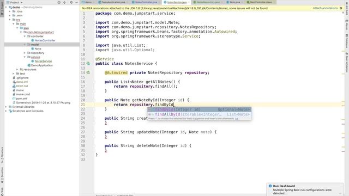This screenshot has height=196, width=349.
Task: Choose findAllById completion suggestion
Action: coord(200,114)
